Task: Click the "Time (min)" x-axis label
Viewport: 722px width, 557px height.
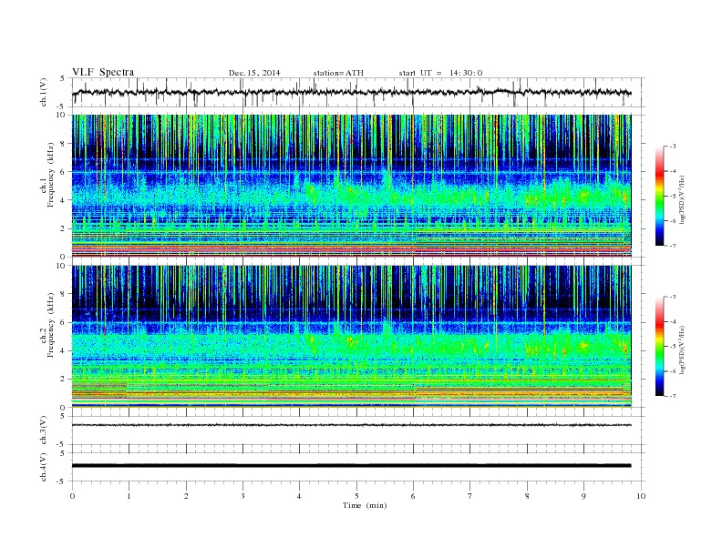Action: pos(365,505)
